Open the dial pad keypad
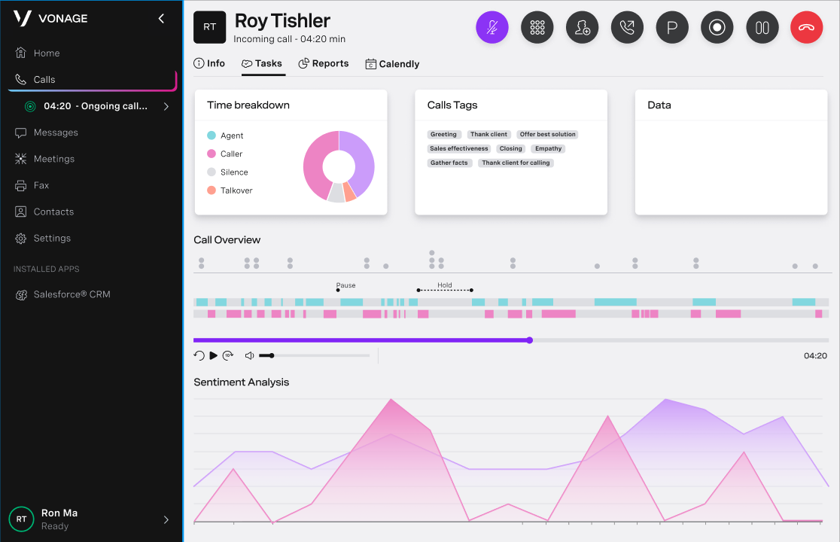This screenshot has width=840, height=542. (537, 27)
